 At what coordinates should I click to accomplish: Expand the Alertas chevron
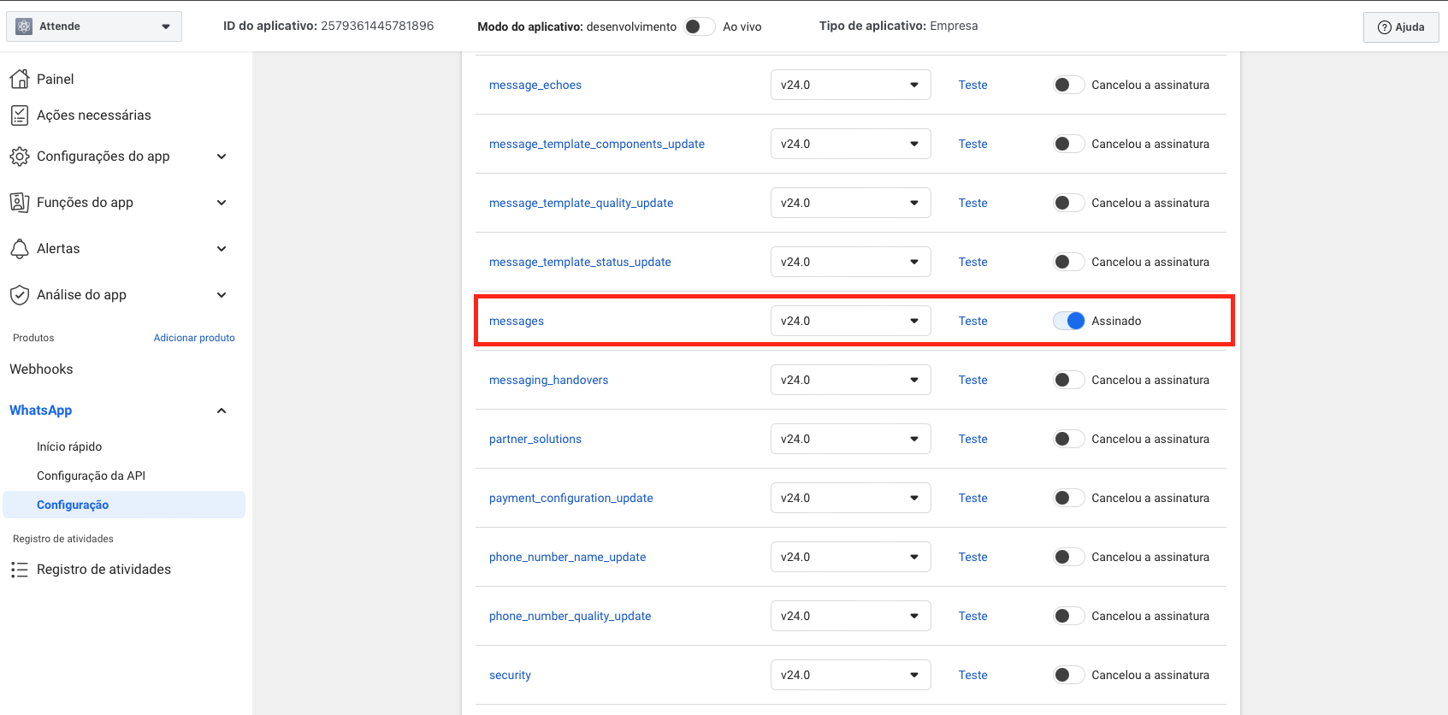222,249
